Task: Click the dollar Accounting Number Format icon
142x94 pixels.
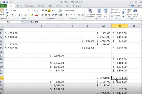Action: click(x=66, y=15)
